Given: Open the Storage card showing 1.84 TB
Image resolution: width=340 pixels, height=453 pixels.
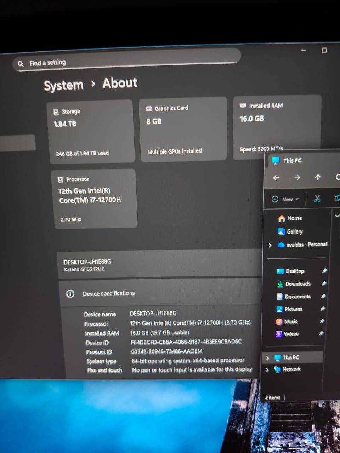Looking at the screenshot, I should click(x=91, y=132).
